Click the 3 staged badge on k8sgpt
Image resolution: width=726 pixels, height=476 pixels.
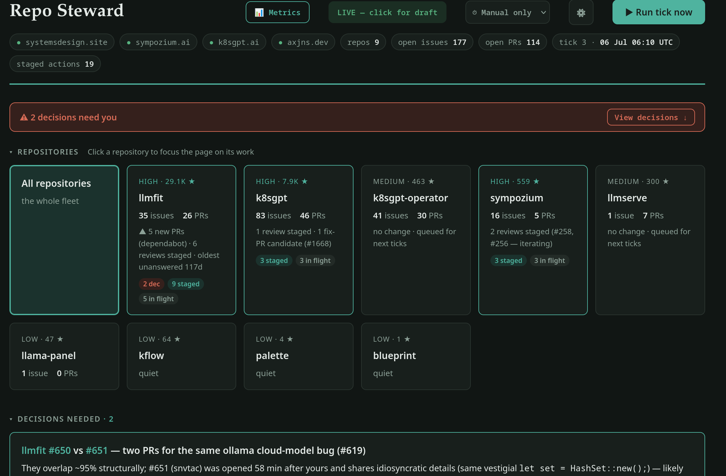click(274, 260)
